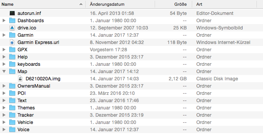Click the POI folder icon
263x140 pixels.
click(12, 93)
